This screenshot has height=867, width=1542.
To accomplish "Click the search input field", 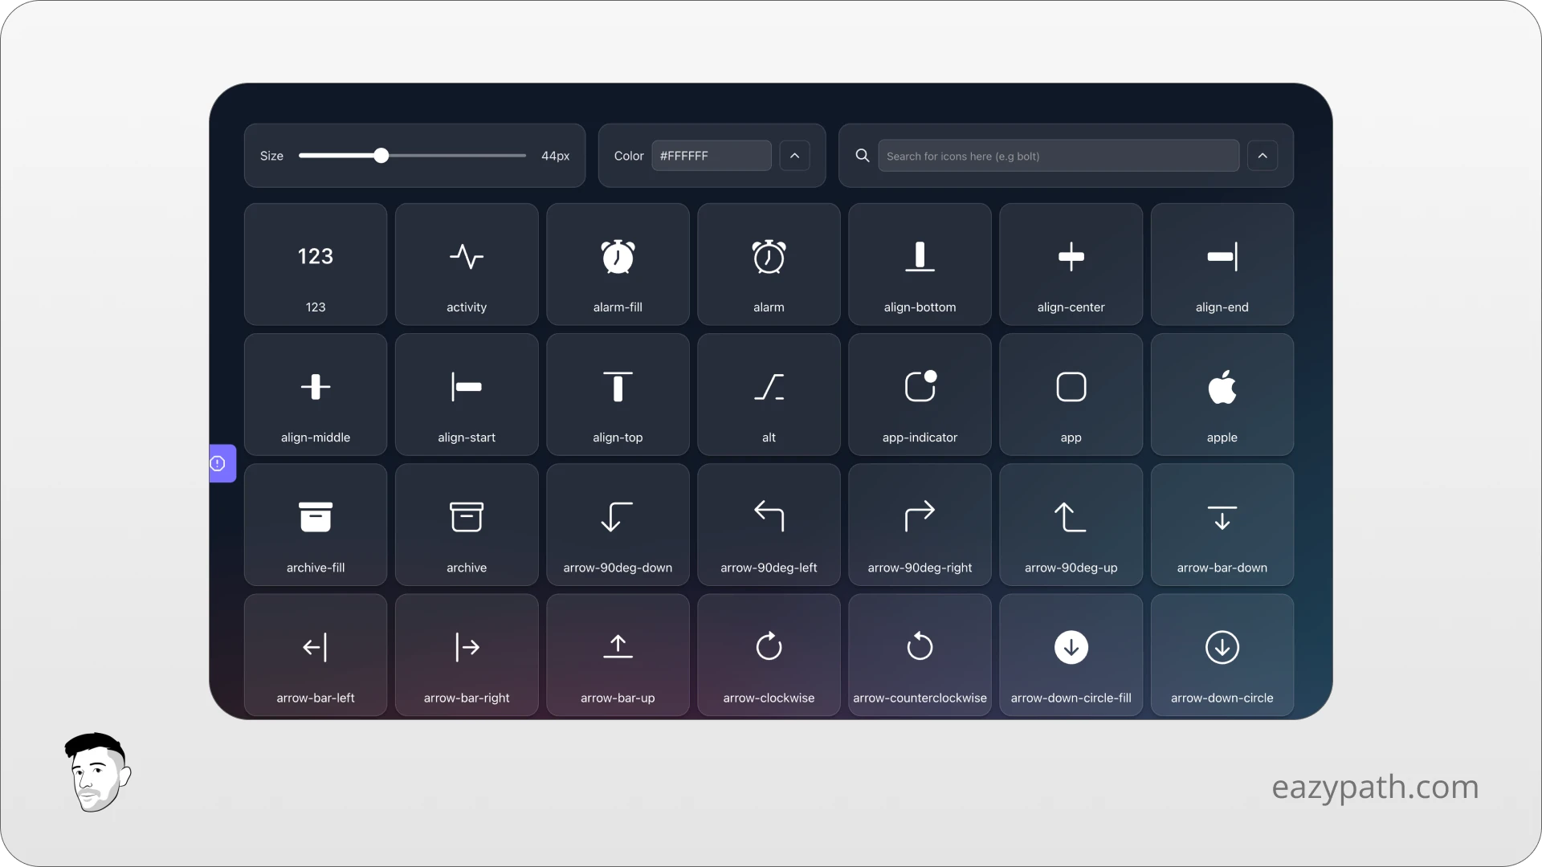I will click(1058, 156).
